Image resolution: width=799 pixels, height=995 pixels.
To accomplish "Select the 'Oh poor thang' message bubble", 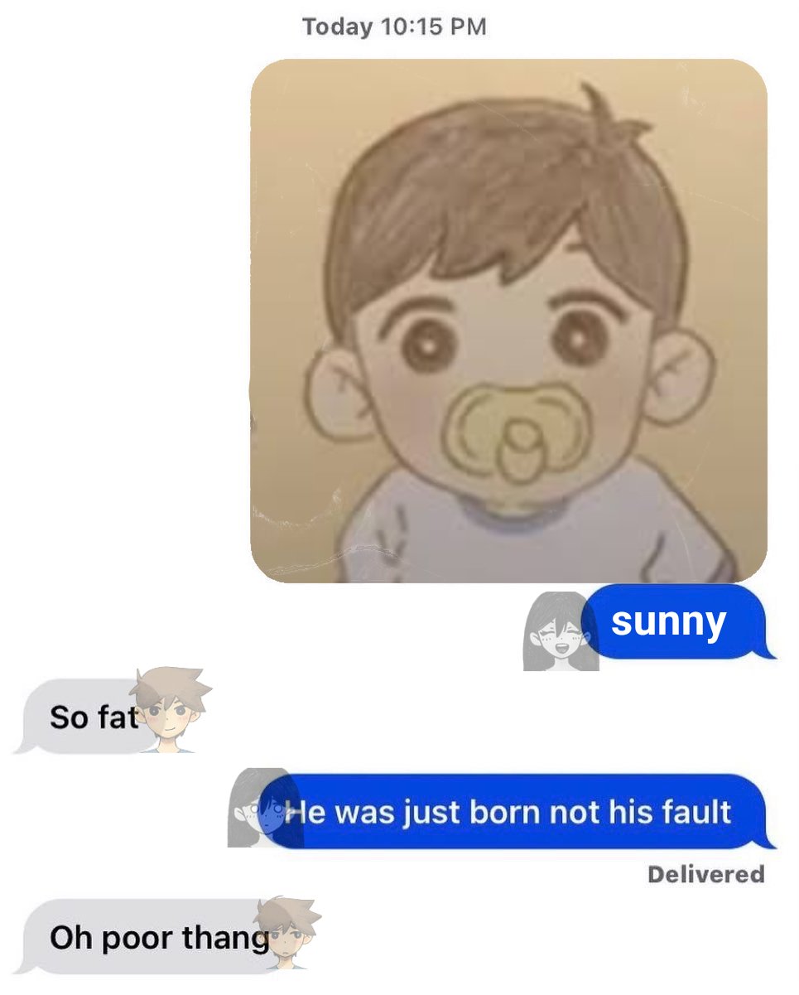I will point(151,937).
